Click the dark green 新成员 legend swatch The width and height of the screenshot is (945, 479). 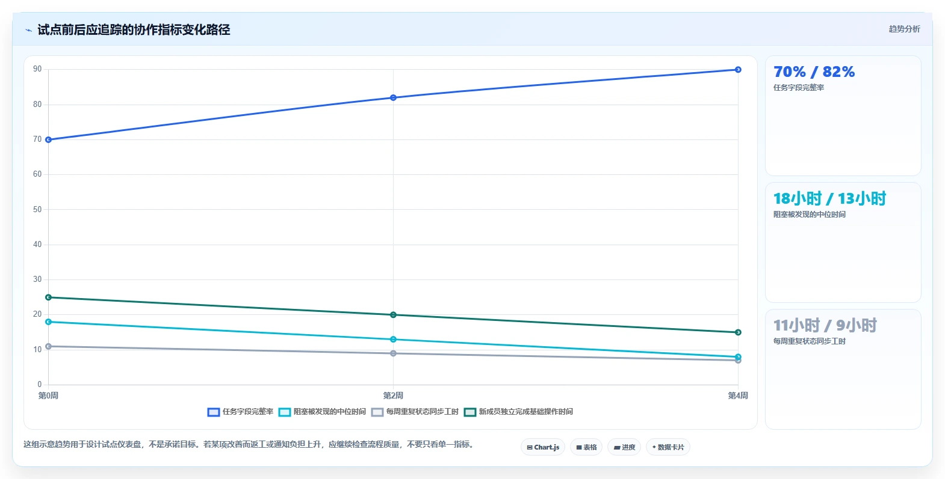[470, 412]
